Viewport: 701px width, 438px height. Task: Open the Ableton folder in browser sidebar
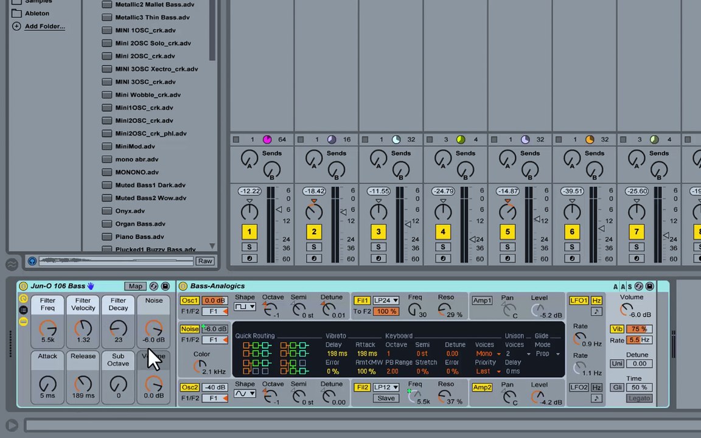[x=37, y=13]
